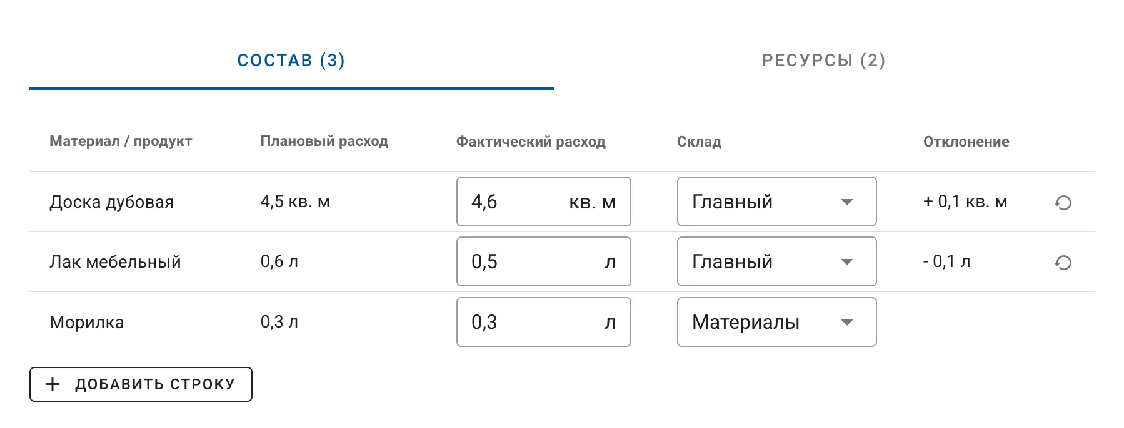1124x428 pixels.
Task: Click the Плановый расход column header
Action: click(x=324, y=141)
